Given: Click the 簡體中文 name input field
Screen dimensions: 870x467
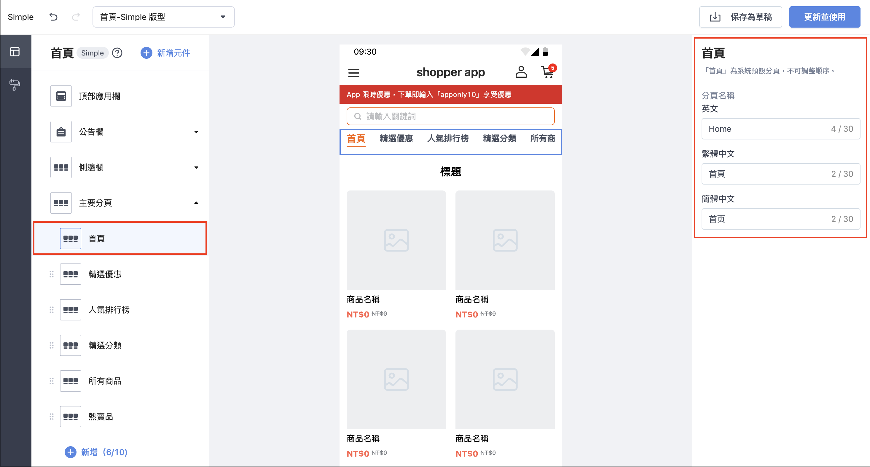Looking at the screenshot, I should point(780,219).
